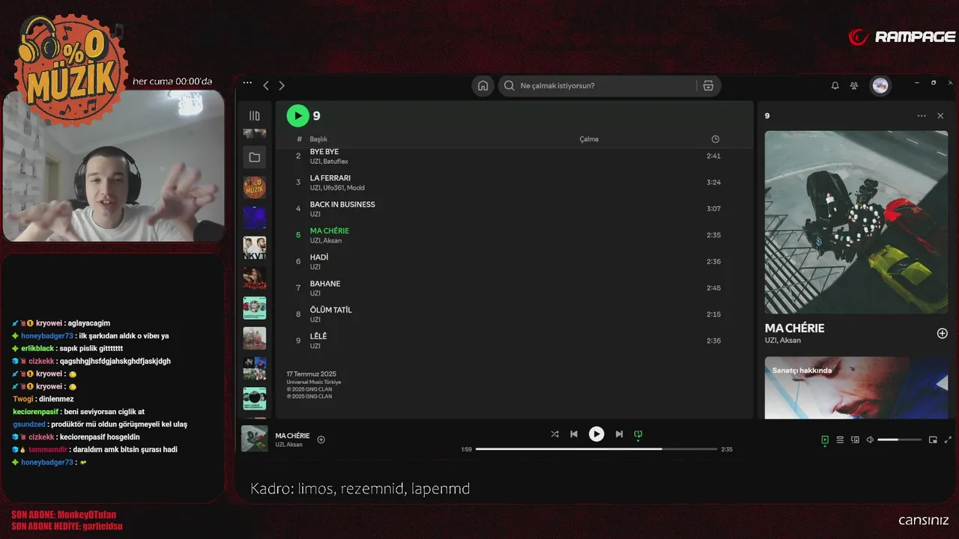Open the Spotify three-dots app menu
The width and height of the screenshot is (959, 539).
(x=246, y=84)
